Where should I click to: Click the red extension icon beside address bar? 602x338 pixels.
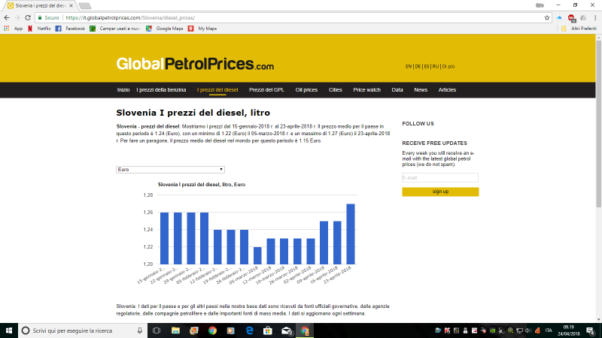(x=572, y=17)
